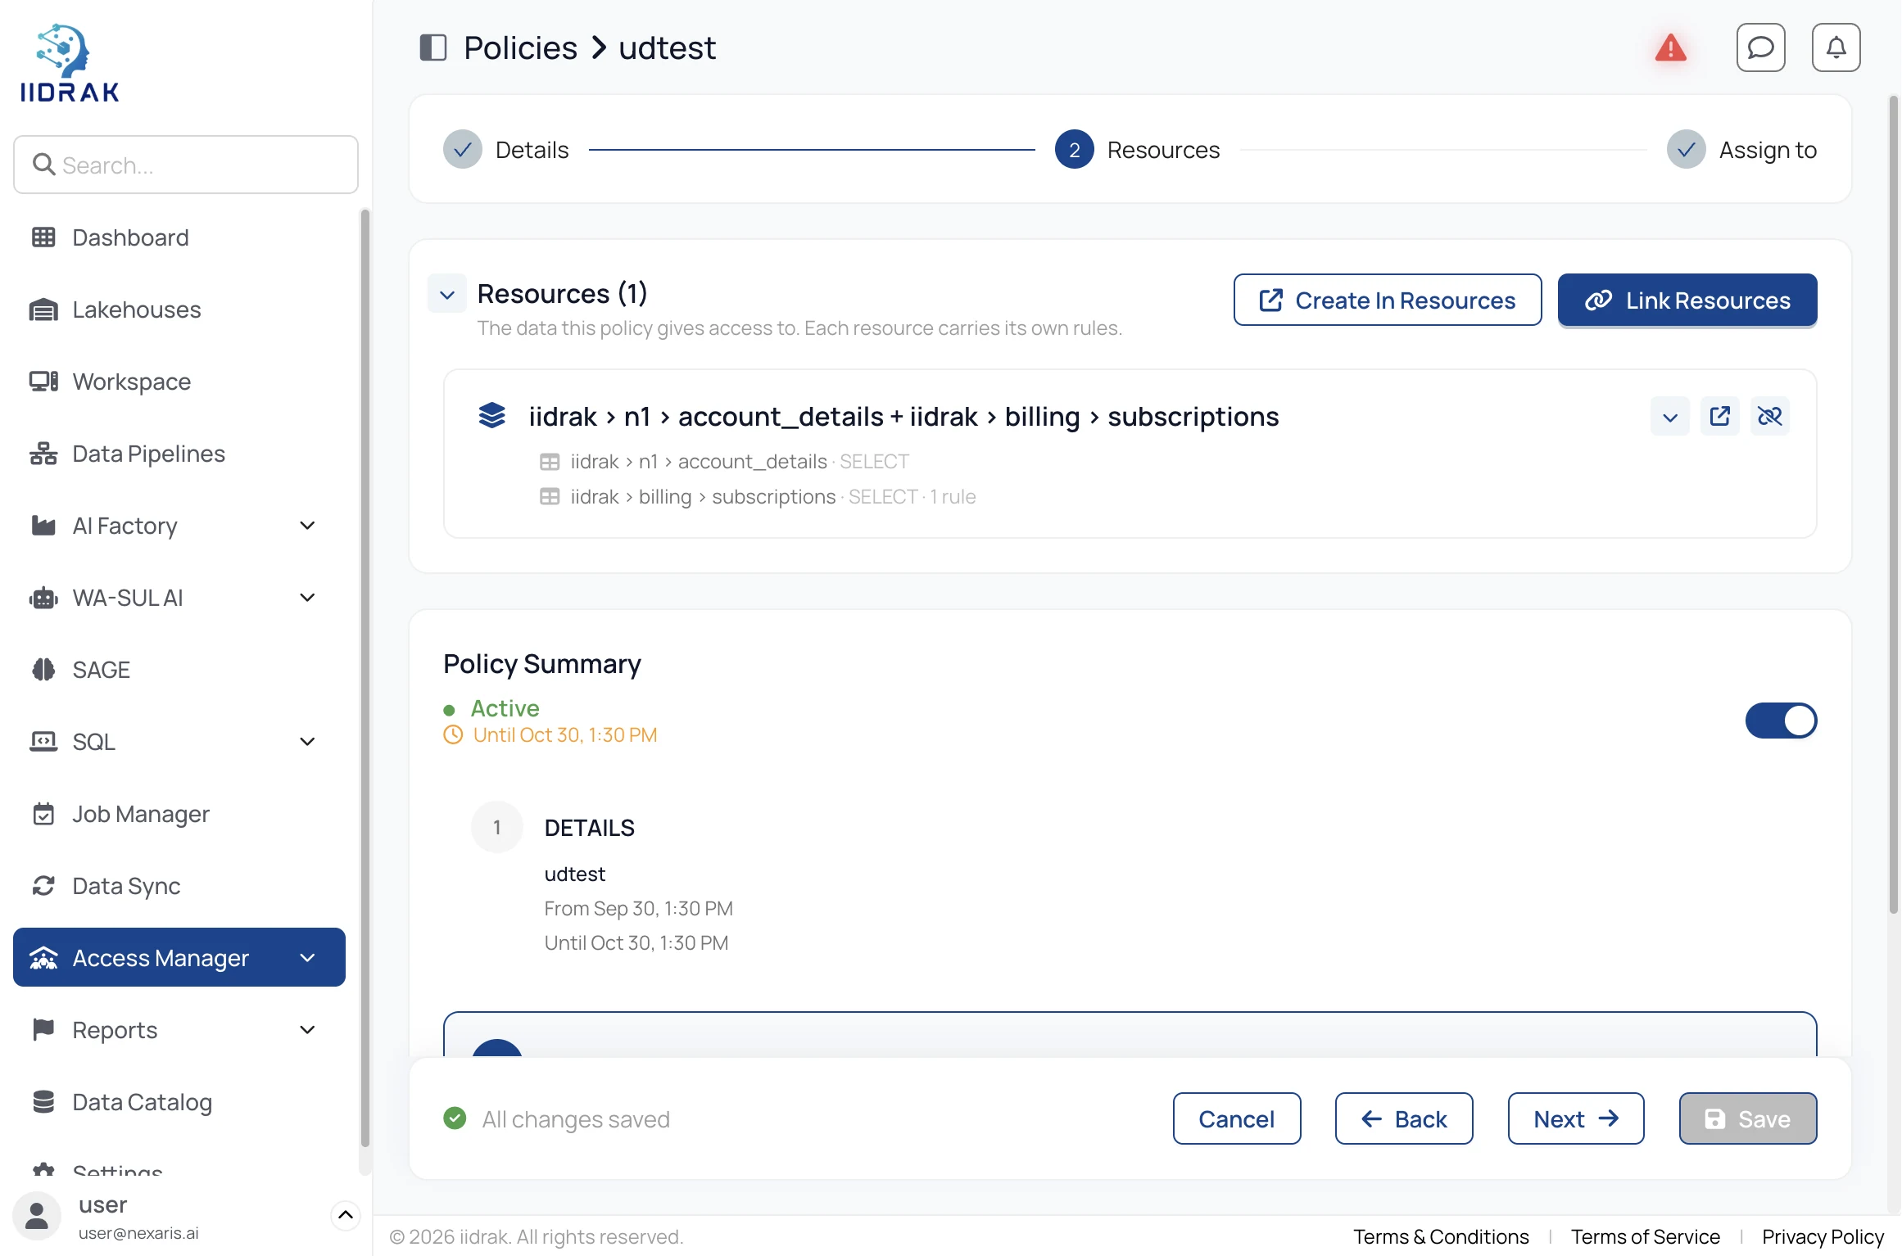The image size is (1902, 1256).
Task: Click the red warning alert icon
Action: [1670, 47]
